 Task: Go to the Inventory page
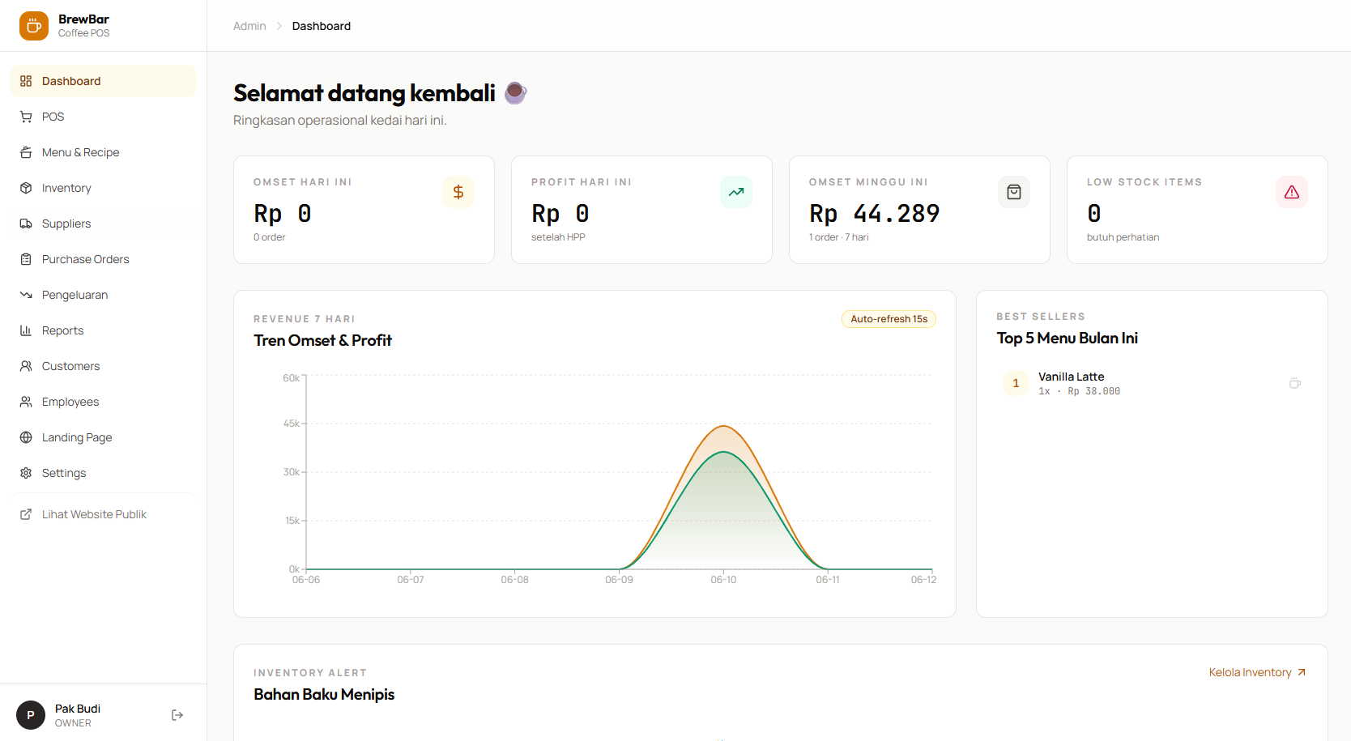104,188
